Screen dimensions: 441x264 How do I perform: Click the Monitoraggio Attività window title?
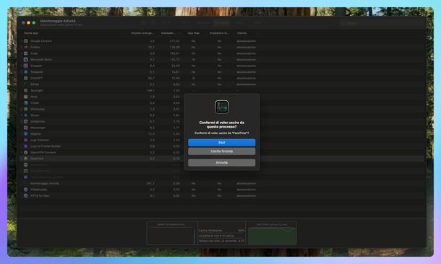point(58,21)
